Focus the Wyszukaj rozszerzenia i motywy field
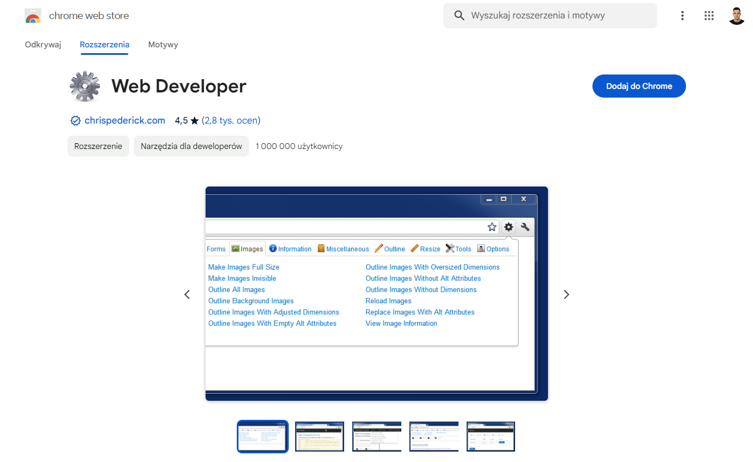Viewport: 753px width, 462px height. (550, 16)
